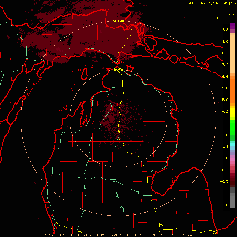Pick the large peach segment of color bar
Viewport: 237px width, 237px height.
[233, 54]
